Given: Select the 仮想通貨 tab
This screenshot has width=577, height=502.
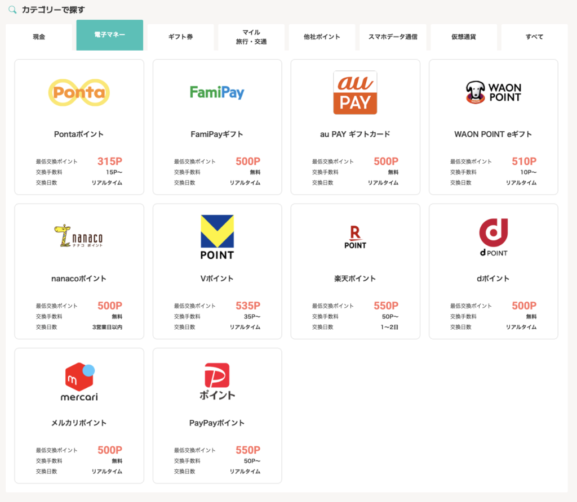Looking at the screenshot, I should pos(464,37).
